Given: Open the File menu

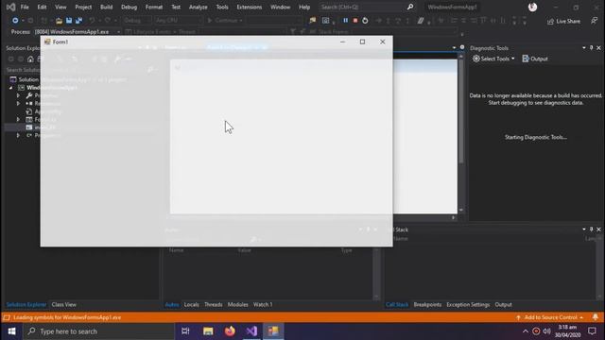Looking at the screenshot, I should click(x=25, y=7).
